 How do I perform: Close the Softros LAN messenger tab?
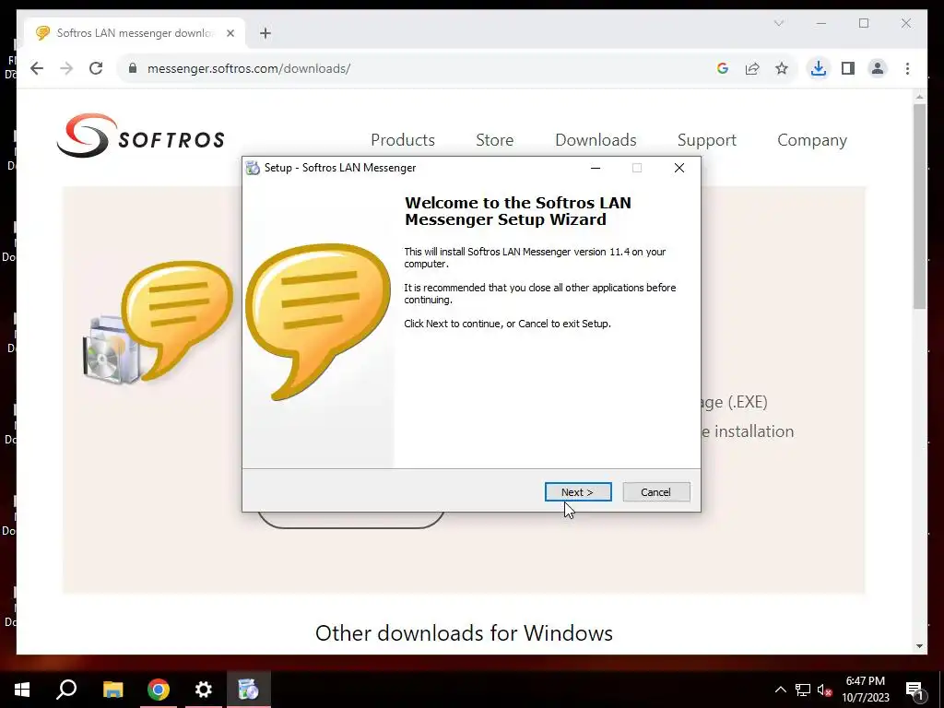click(x=230, y=33)
